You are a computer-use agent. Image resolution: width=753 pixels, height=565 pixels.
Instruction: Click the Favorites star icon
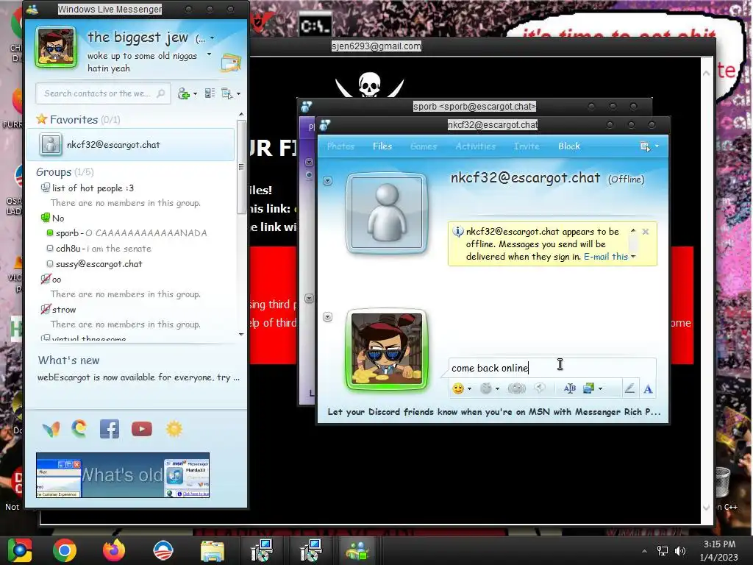(x=42, y=118)
